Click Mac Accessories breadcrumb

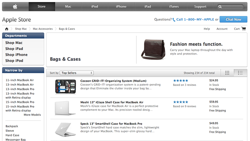pos(43,29)
